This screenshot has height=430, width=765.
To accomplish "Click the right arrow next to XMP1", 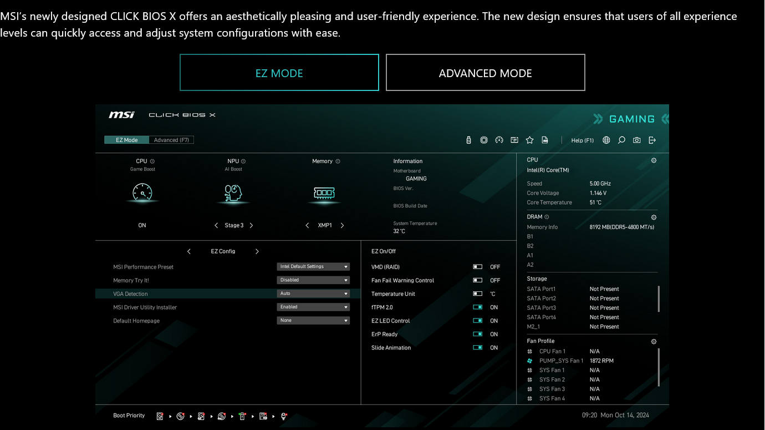I will [x=342, y=225].
